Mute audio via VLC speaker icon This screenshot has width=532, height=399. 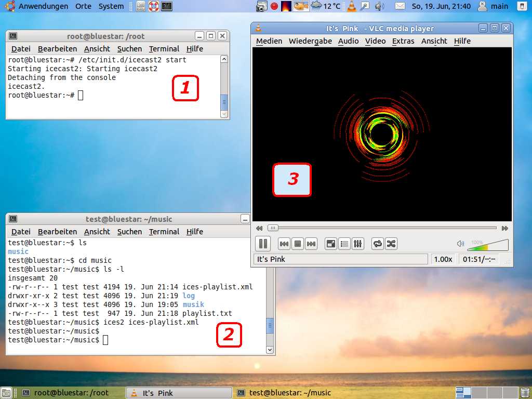coord(460,244)
